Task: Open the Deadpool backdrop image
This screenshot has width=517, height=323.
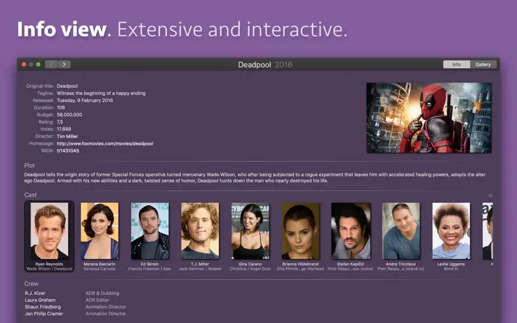Action: 428,118
